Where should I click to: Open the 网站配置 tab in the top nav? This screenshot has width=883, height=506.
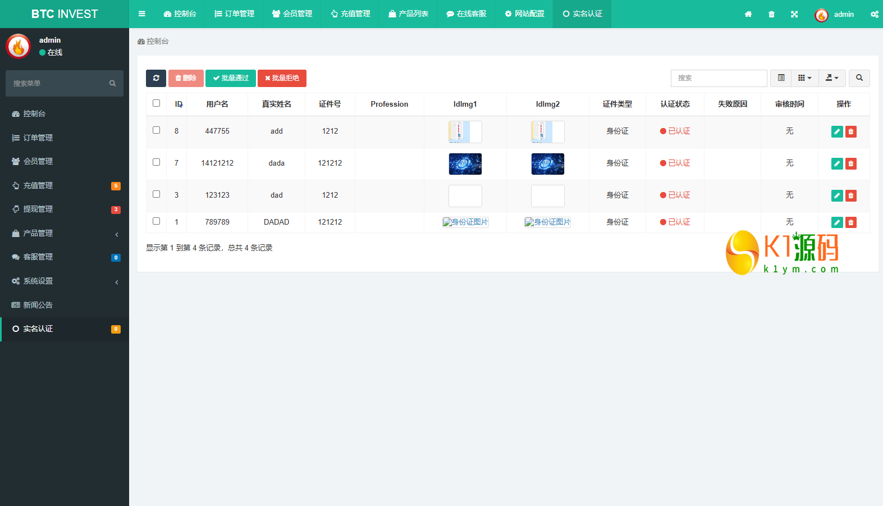click(x=524, y=14)
